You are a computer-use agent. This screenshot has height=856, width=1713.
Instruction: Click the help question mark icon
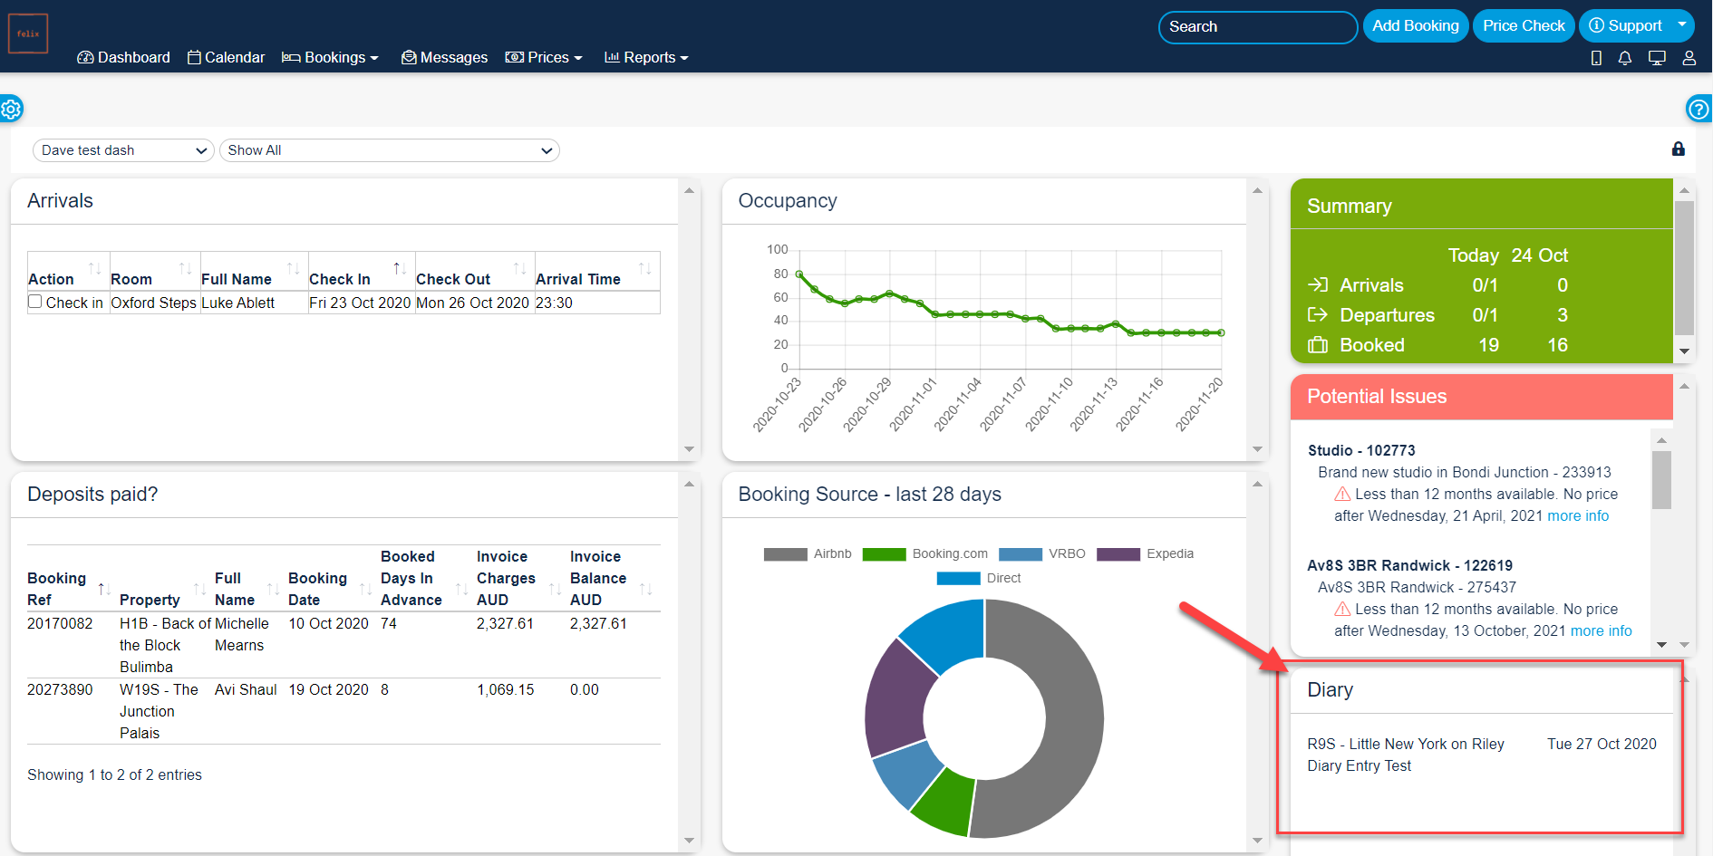tap(1698, 110)
